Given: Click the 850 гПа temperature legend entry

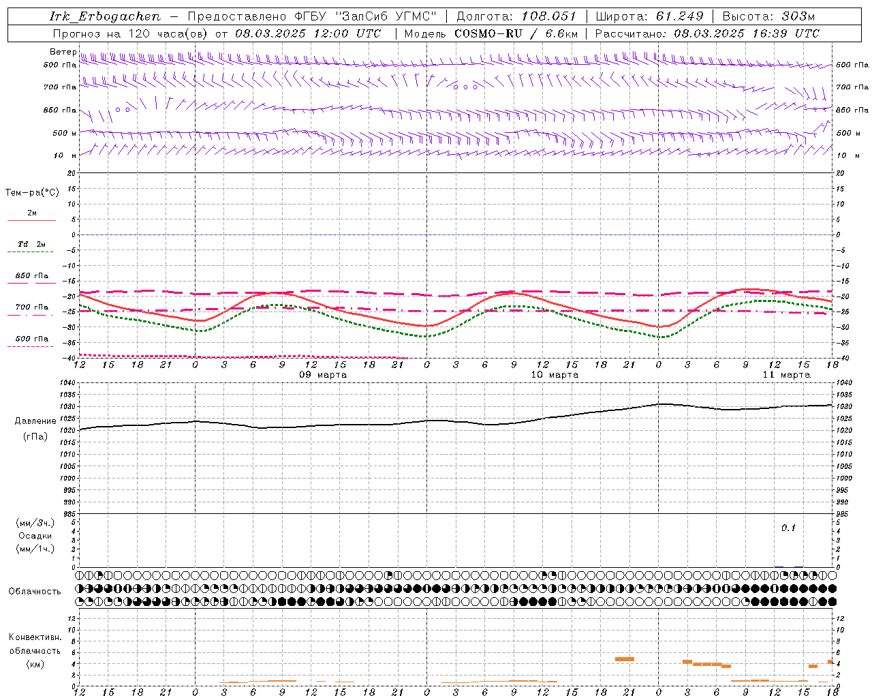Looking at the screenshot, I should [x=32, y=276].
